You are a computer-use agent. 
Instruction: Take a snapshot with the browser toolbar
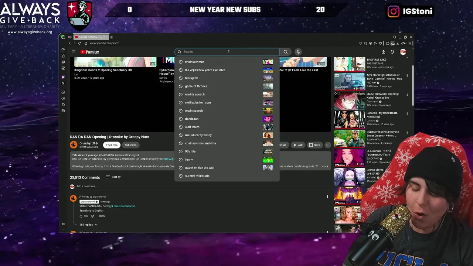(x=365, y=43)
